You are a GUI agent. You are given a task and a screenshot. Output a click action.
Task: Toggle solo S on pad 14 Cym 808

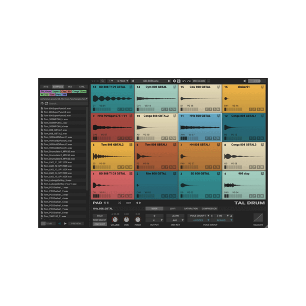click(171, 109)
